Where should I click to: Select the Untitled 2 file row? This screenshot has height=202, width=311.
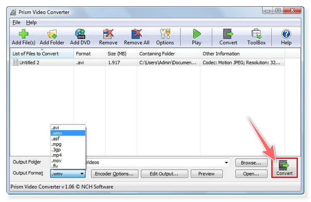tap(148, 62)
